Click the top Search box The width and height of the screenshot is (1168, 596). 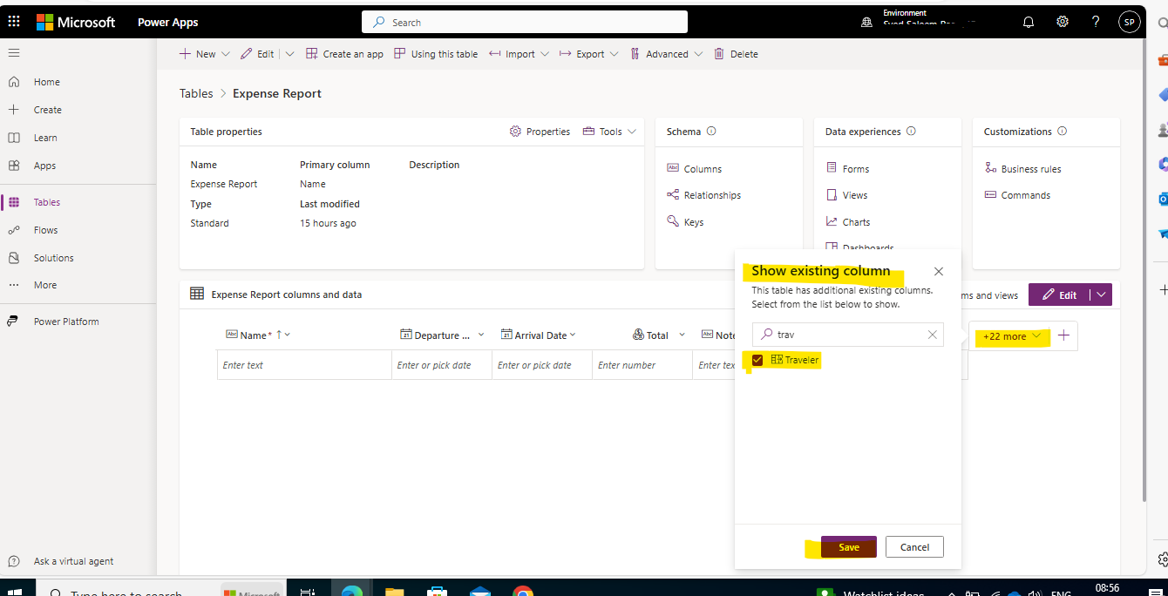tap(525, 22)
